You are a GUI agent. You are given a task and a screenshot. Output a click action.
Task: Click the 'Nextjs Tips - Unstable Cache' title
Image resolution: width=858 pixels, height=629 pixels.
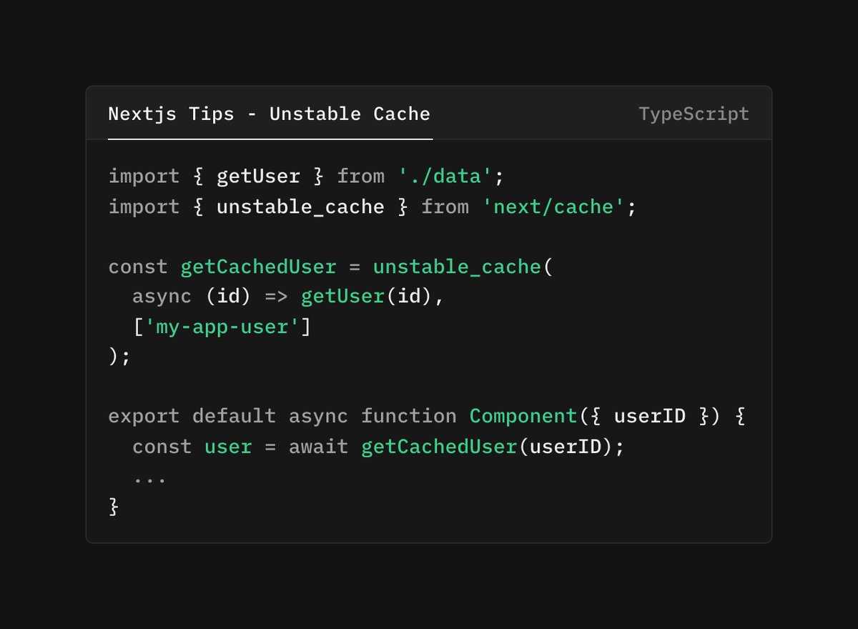(269, 114)
